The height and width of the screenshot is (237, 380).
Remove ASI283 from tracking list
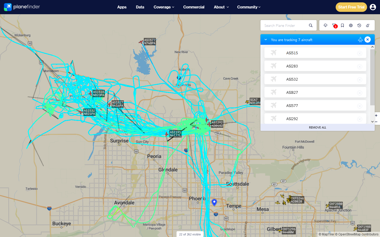point(360,66)
